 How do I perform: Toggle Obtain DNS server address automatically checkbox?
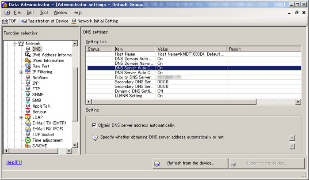[x=94, y=125]
